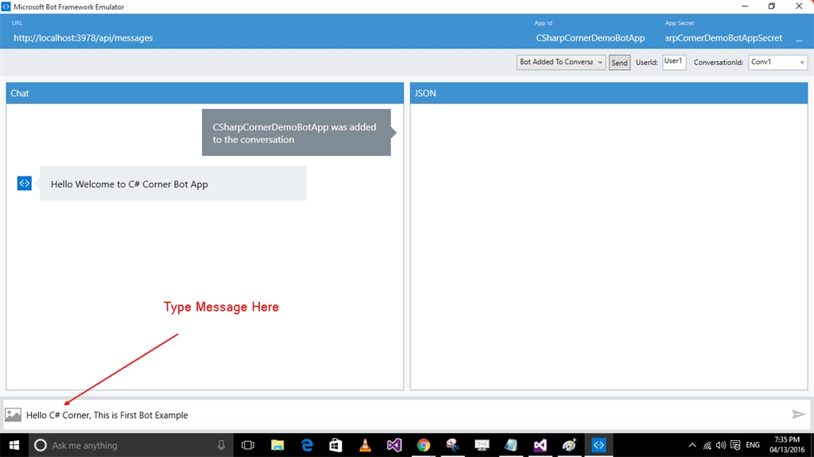Click the message input with Hello C# Corner text
Screen dimensions: 814x457
click(405, 415)
